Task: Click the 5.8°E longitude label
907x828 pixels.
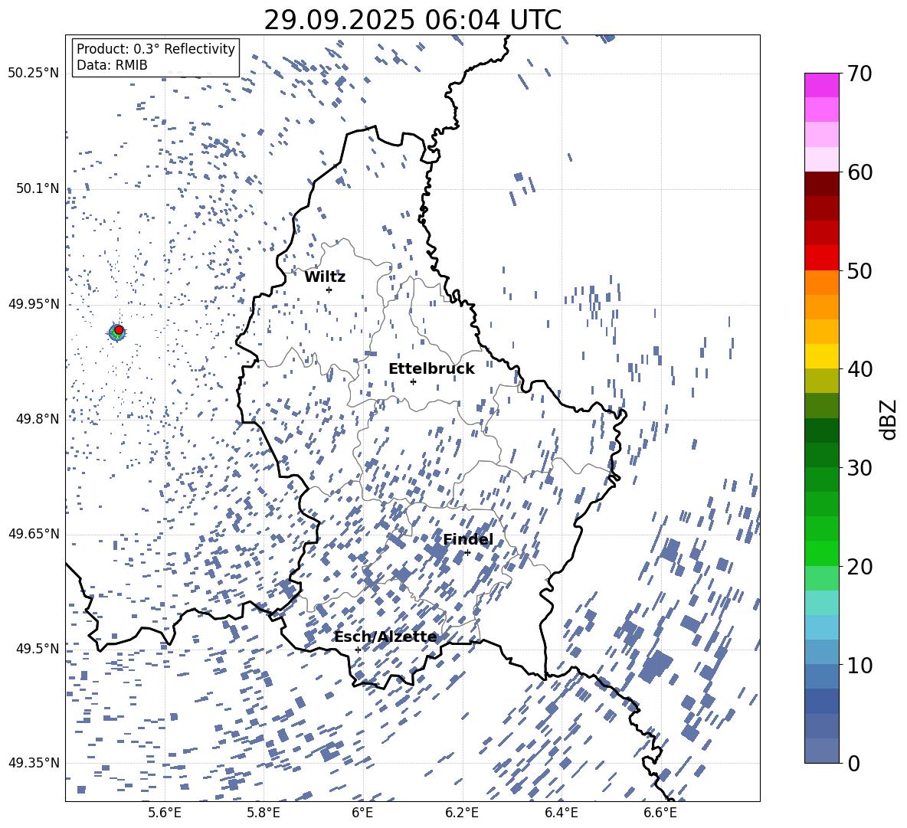Action: click(x=264, y=813)
